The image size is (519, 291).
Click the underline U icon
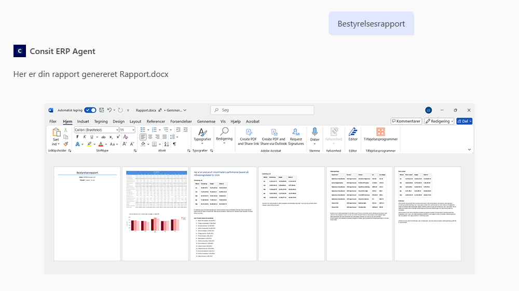click(x=92, y=137)
